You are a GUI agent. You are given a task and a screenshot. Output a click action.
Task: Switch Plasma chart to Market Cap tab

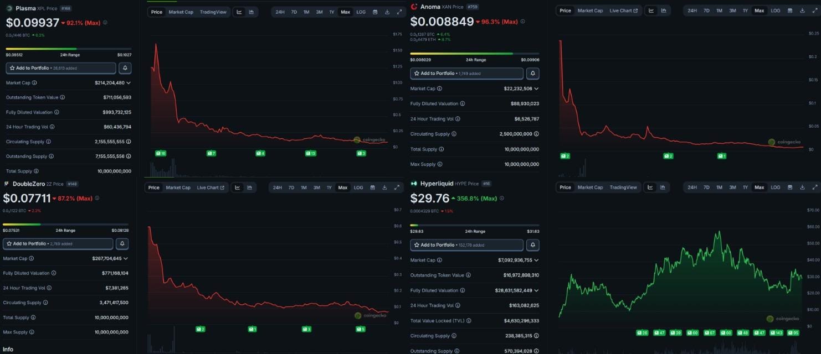[181, 12]
